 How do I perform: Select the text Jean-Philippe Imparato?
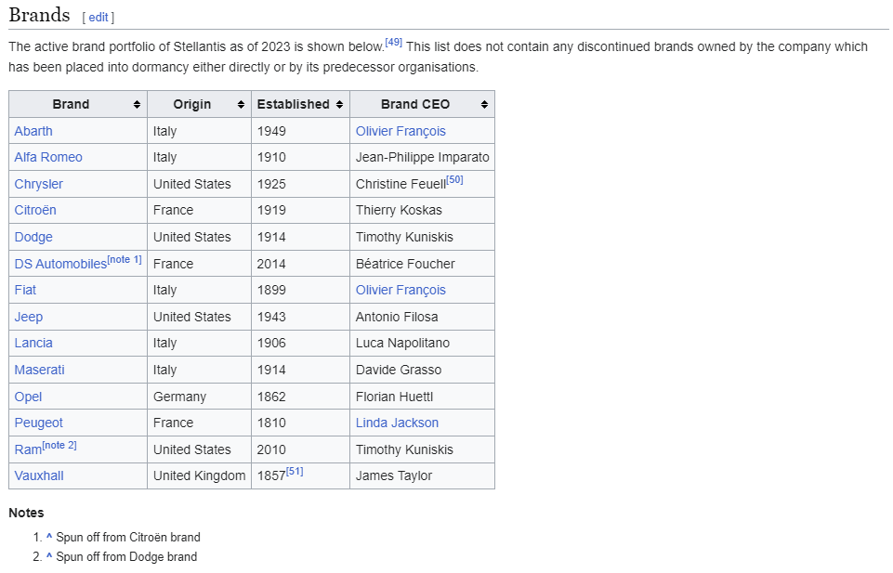423,157
